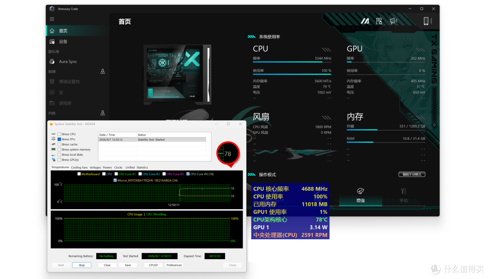This screenshot has width=488, height=279.
Task: Open the Statistics tab
Action: (x=142, y=167)
